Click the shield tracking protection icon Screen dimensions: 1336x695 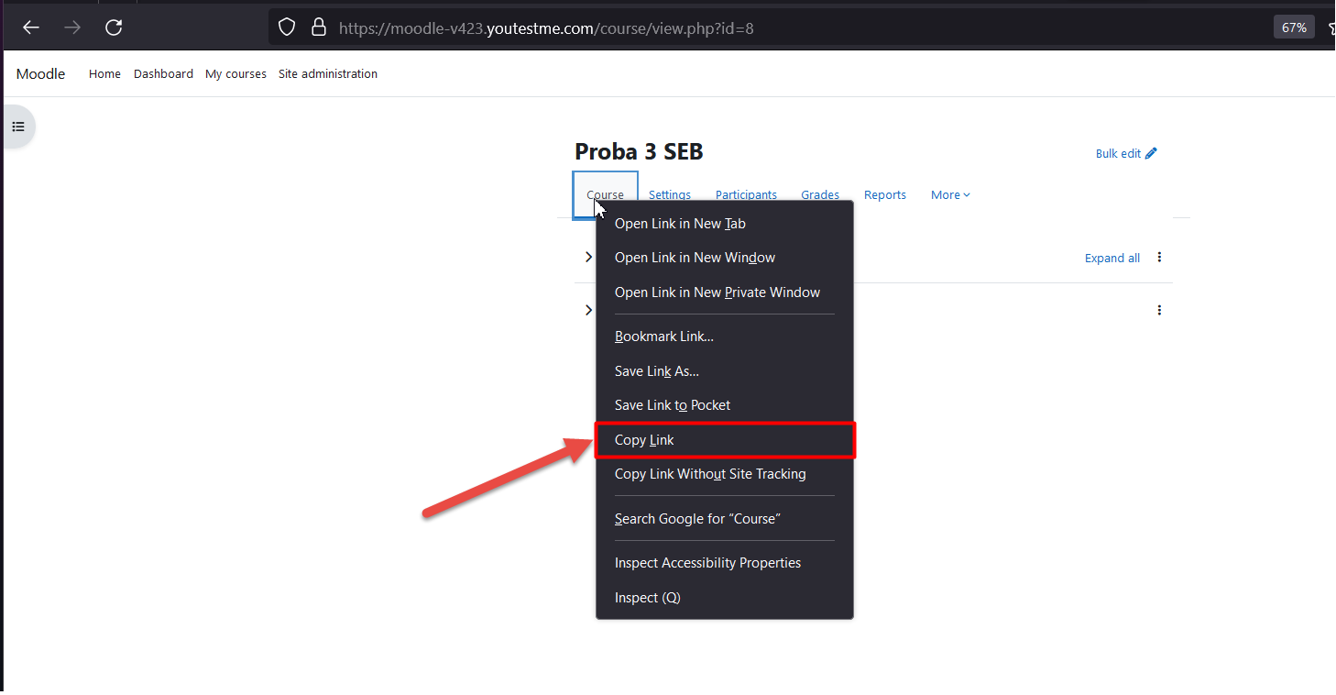[287, 28]
